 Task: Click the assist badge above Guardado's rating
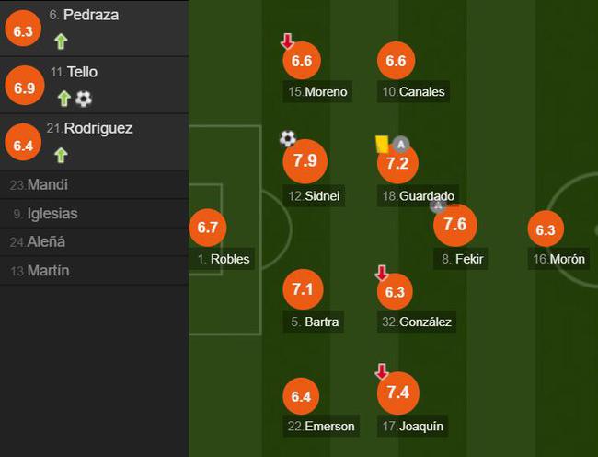point(401,144)
